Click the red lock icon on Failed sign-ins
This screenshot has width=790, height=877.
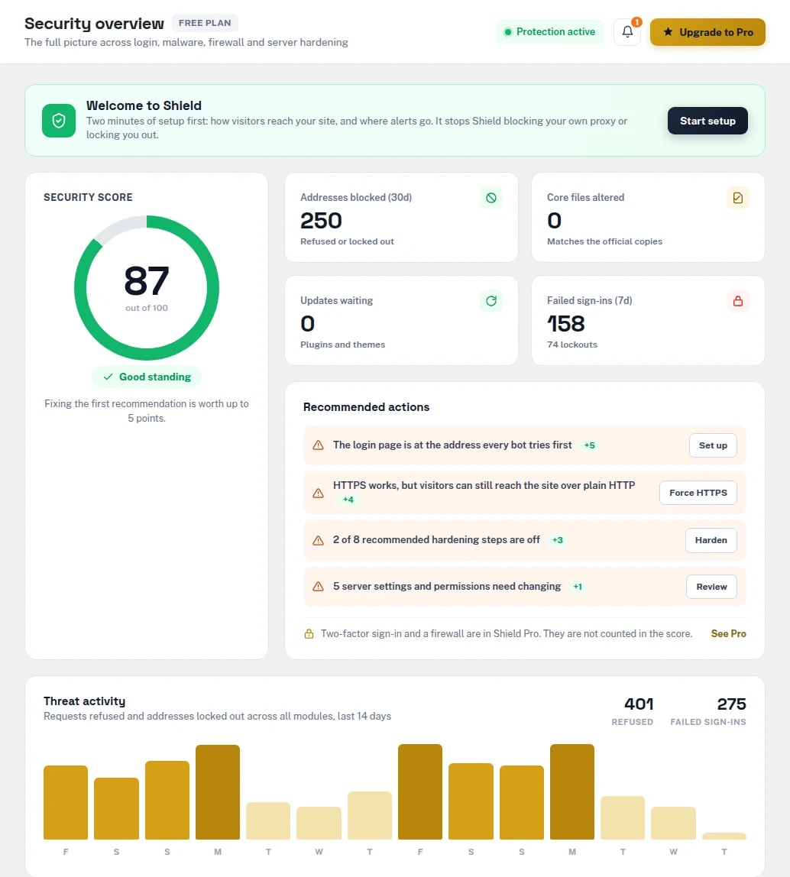pos(737,301)
